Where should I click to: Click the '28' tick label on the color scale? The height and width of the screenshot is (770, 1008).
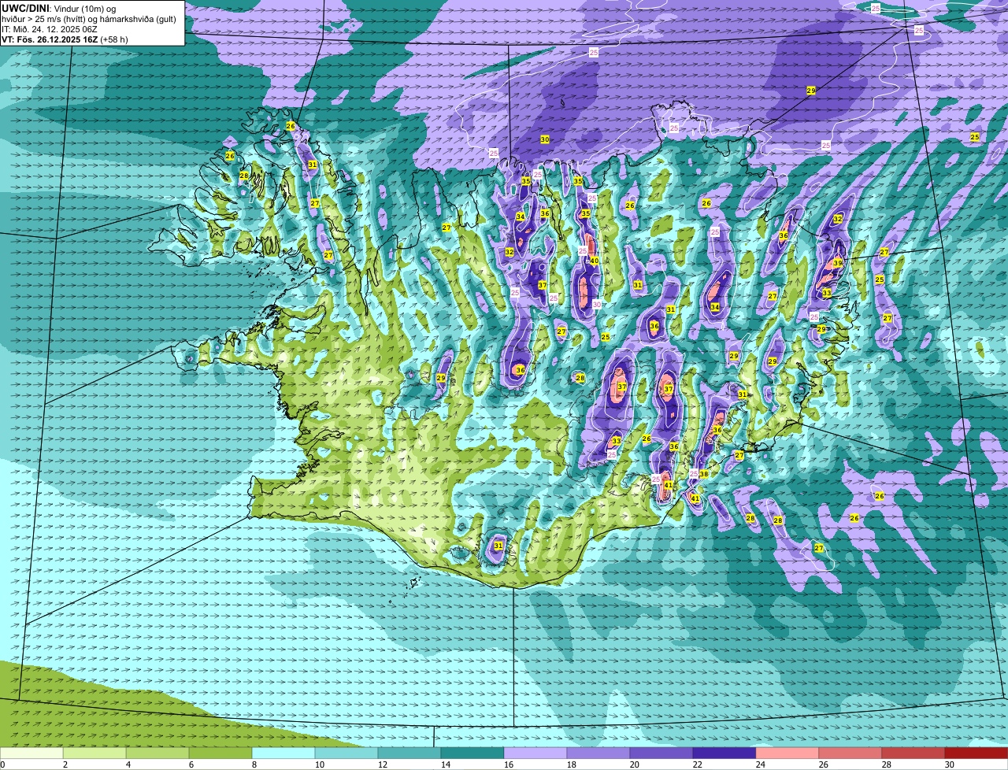(x=886, y=764)
